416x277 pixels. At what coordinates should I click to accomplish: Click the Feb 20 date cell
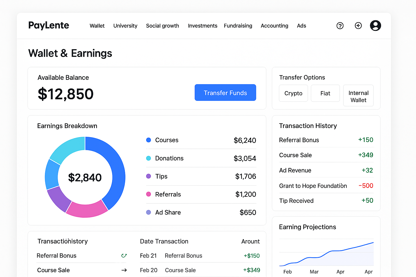pyautogui.click(x=149, y=270)
